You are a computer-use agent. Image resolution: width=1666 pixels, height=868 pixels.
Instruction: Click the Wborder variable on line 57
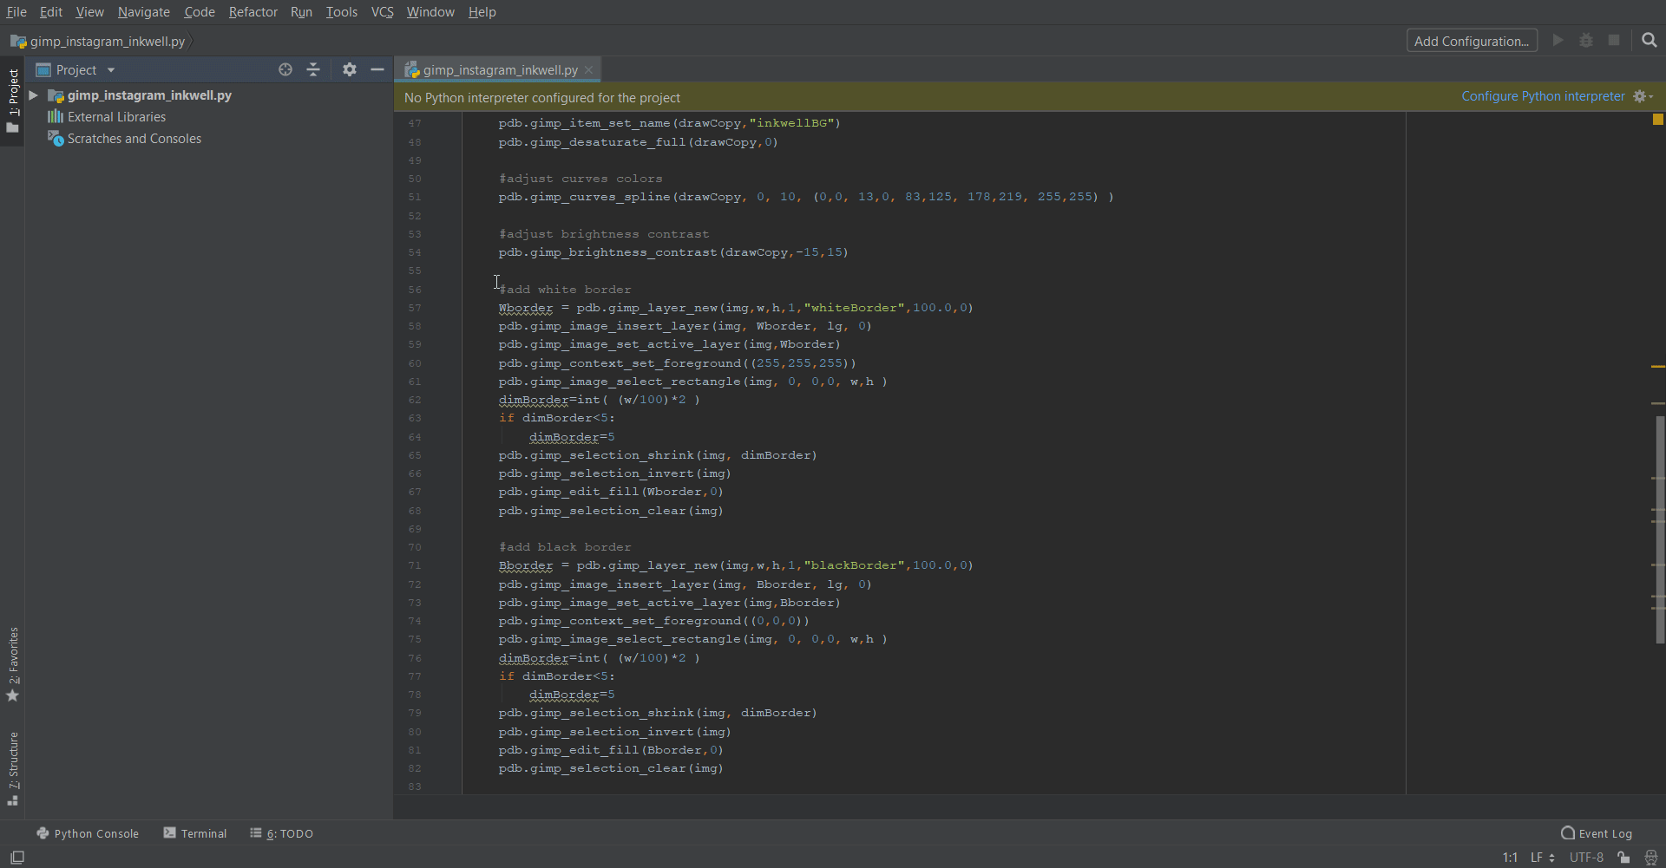526,308
